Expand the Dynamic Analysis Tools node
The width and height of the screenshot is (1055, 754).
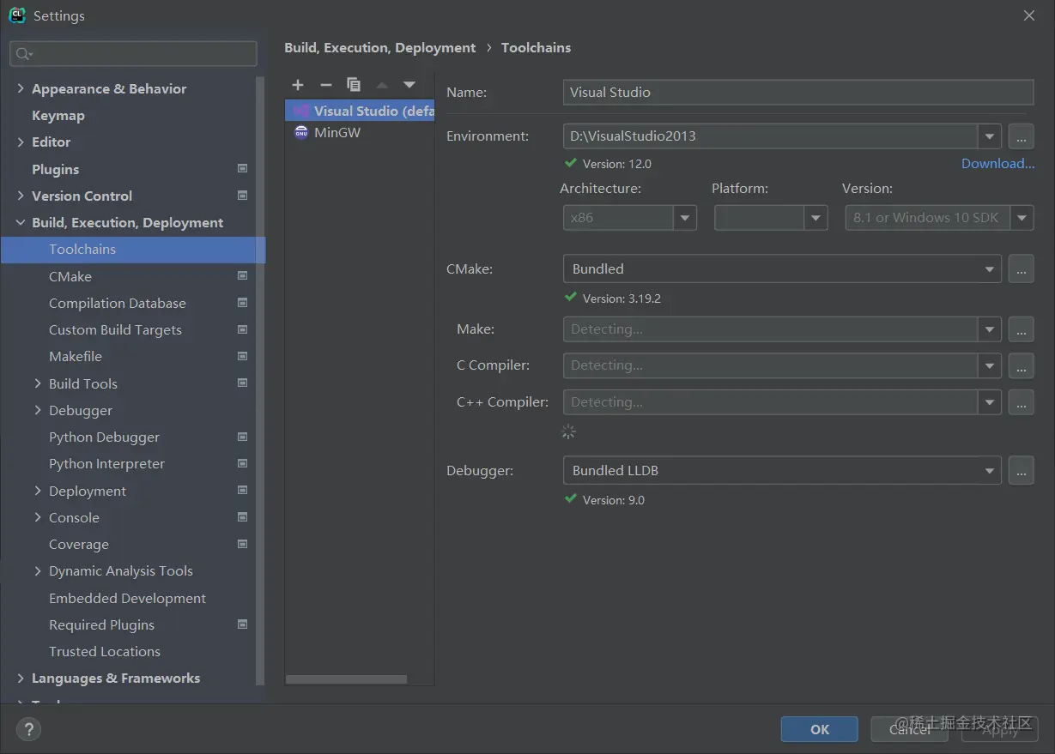(x=38, y=570)
